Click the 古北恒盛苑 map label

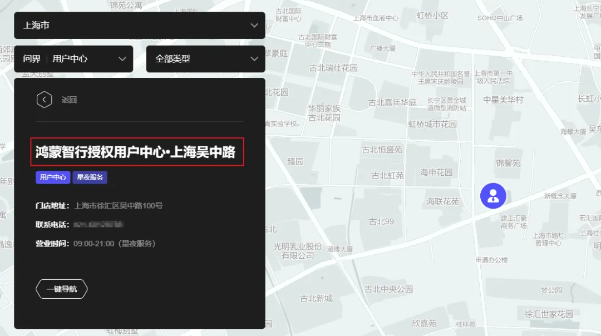(x=382, y=150)
